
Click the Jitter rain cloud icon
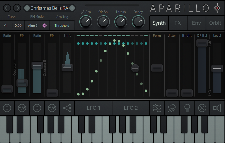tap(172, 108)
